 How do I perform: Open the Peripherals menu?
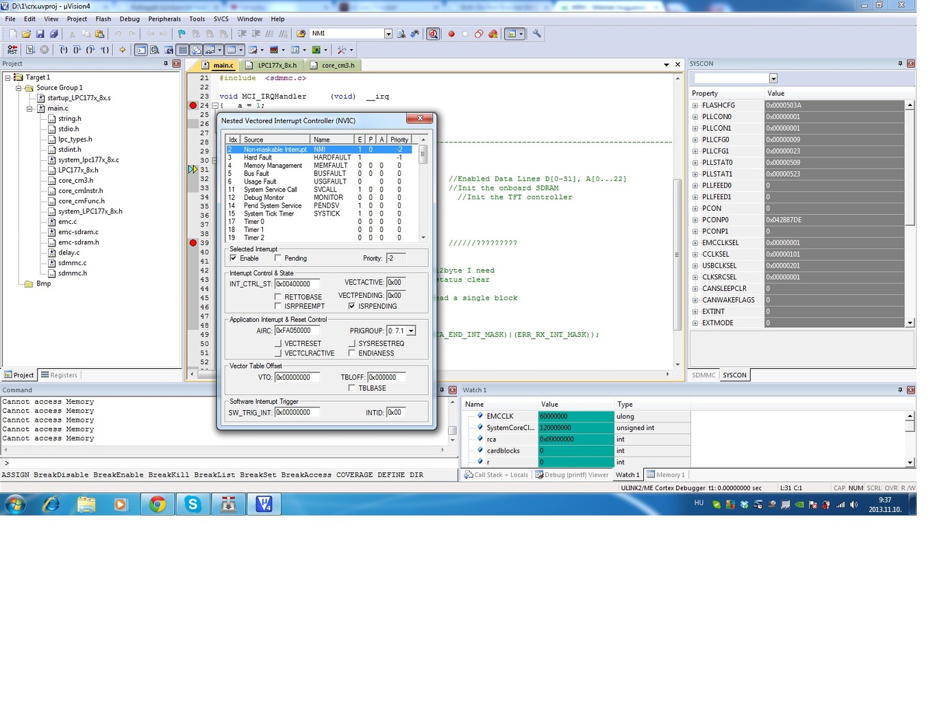(x=164, y=19)
